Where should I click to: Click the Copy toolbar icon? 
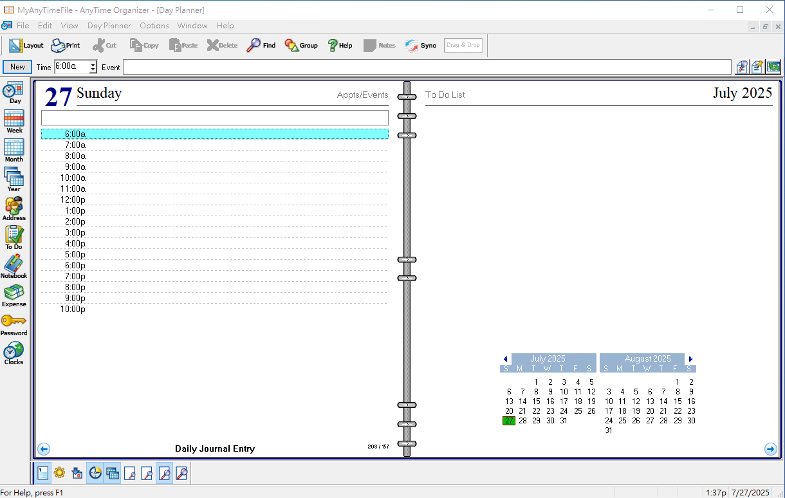[x=144, y=46]
